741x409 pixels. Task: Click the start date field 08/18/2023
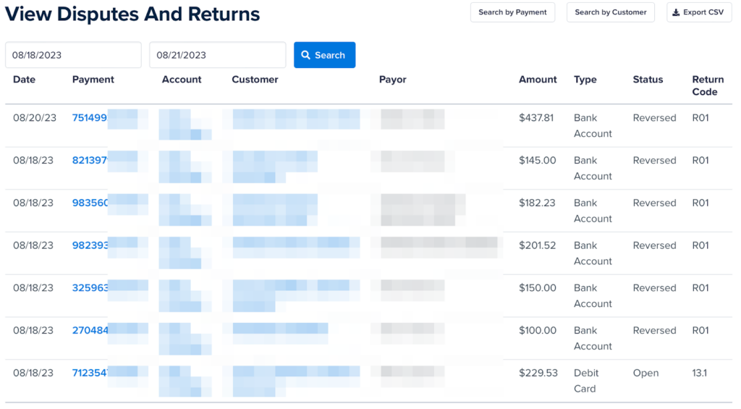coord(73,55)
